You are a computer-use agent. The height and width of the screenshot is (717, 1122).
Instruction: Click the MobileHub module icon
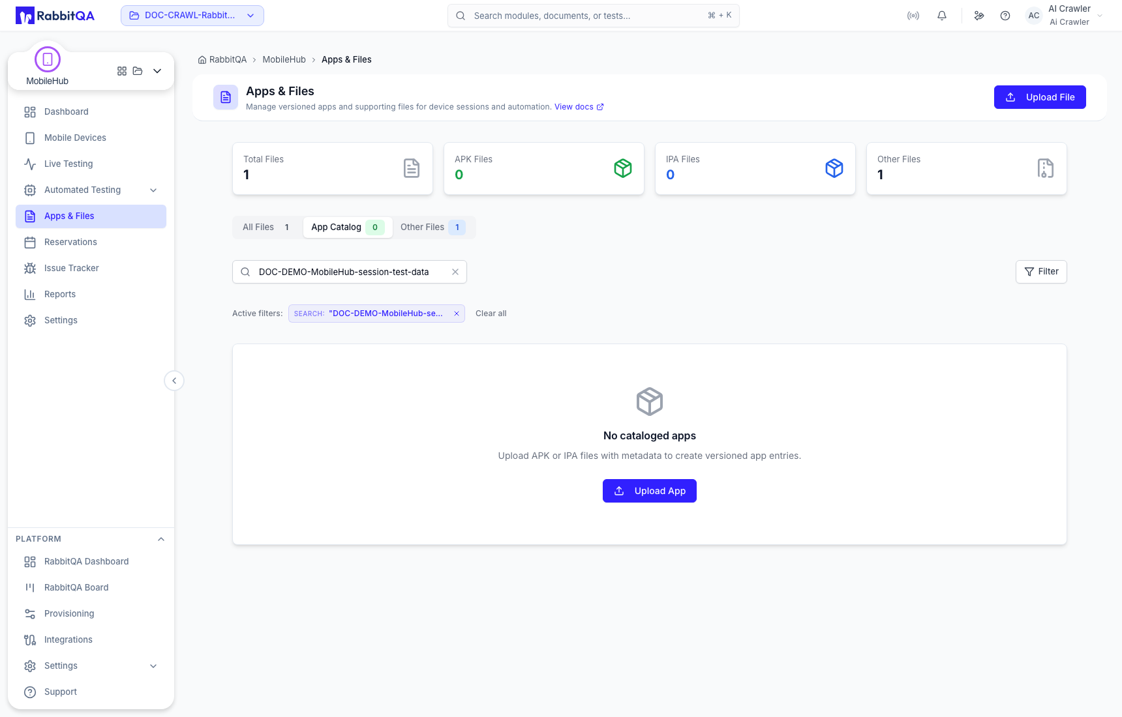(x=48, y=59)
